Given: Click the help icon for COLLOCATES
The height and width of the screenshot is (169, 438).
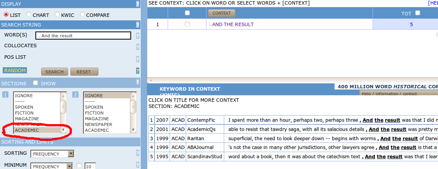Looking at the screenshot, I should tap(138, 47).
